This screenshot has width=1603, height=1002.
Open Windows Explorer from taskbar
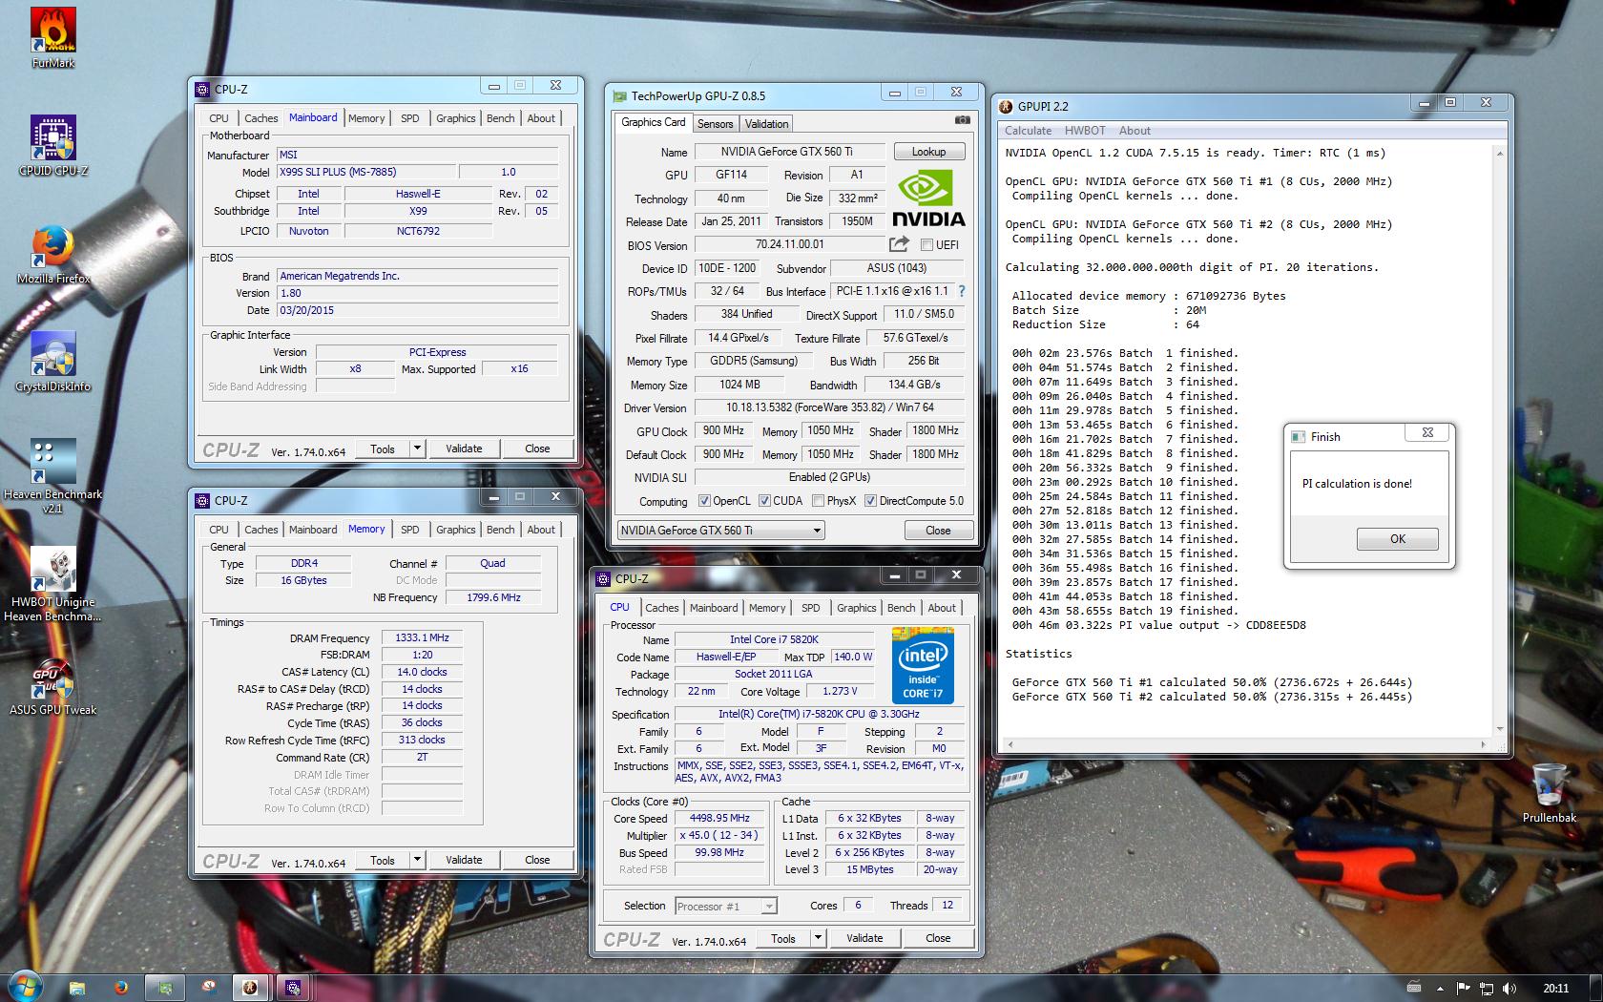tap(77, 988)
